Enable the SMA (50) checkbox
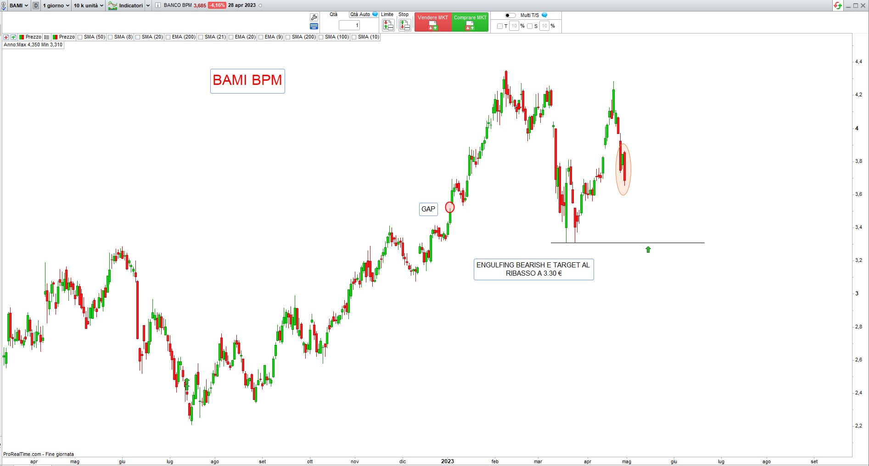 80,37
